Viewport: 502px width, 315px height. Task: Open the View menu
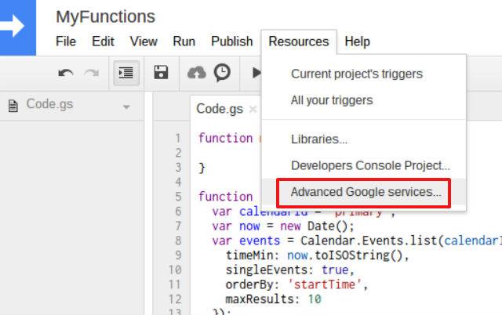[144, 42]
